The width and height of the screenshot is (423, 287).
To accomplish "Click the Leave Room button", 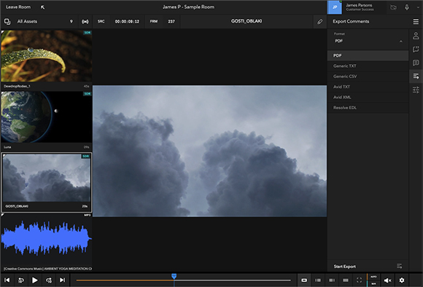I will click(18, 7).
